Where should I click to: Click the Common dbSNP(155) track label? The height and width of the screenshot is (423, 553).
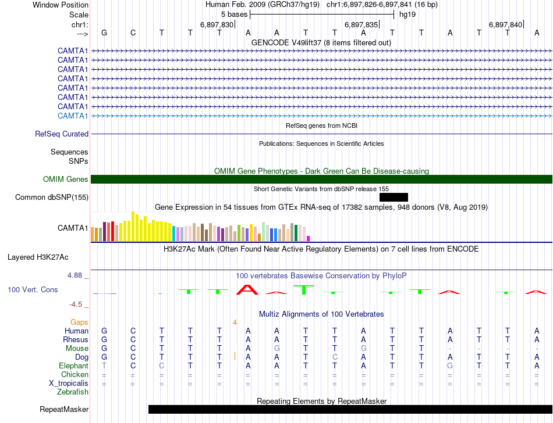pos(51,197)
